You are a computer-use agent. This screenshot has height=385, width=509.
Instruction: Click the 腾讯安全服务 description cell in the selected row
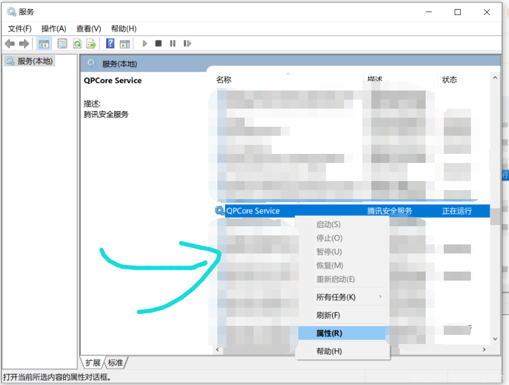[x=389, y=211]
